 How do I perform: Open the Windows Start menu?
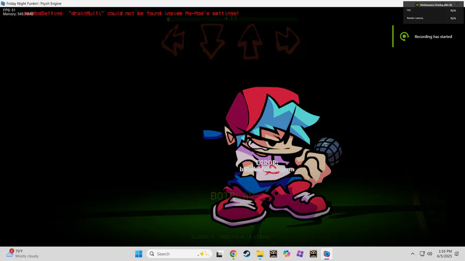(x=138, y=254)
